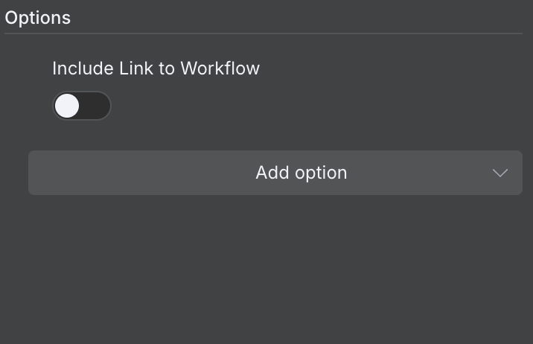Click the Add option text label
Screen dimensions: 533x344
click(301, 173)
